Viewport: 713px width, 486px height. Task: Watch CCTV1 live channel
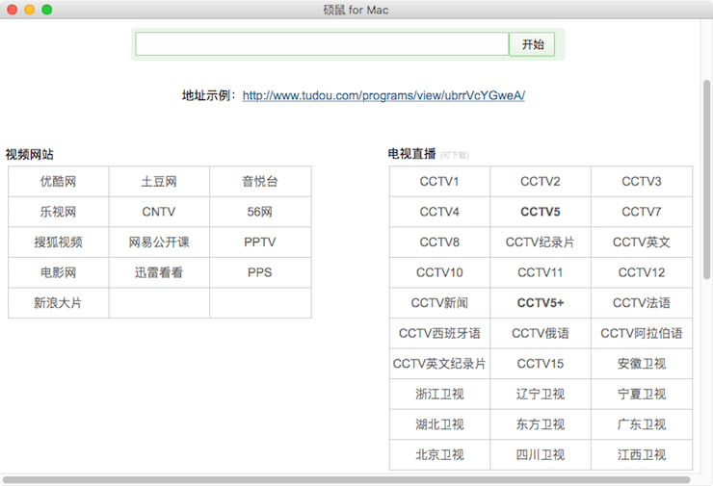(439, 182)
